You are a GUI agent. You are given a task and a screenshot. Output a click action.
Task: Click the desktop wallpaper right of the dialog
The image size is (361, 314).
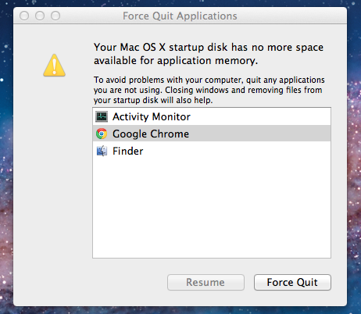tap(354, 156)
